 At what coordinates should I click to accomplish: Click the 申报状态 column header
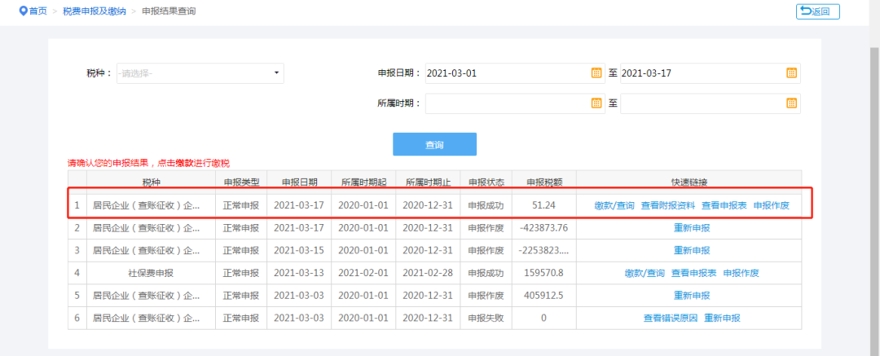[x=486, y=182]
